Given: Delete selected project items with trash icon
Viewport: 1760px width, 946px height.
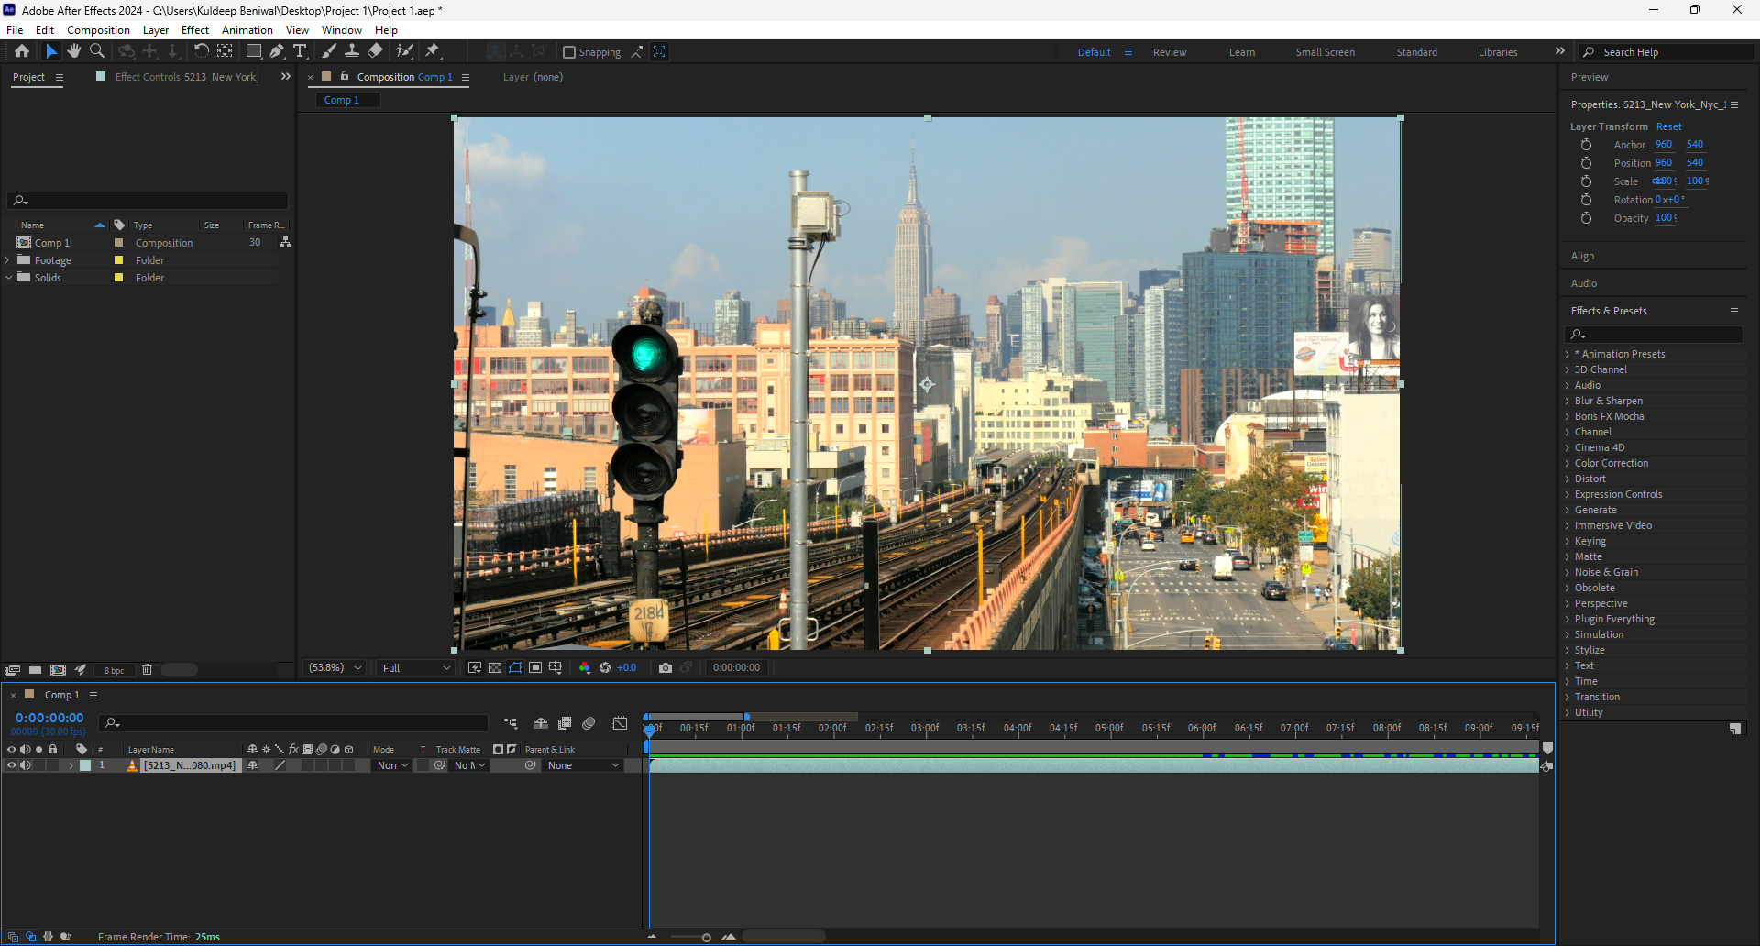Looking at the screenshot, I should [147, 670].
